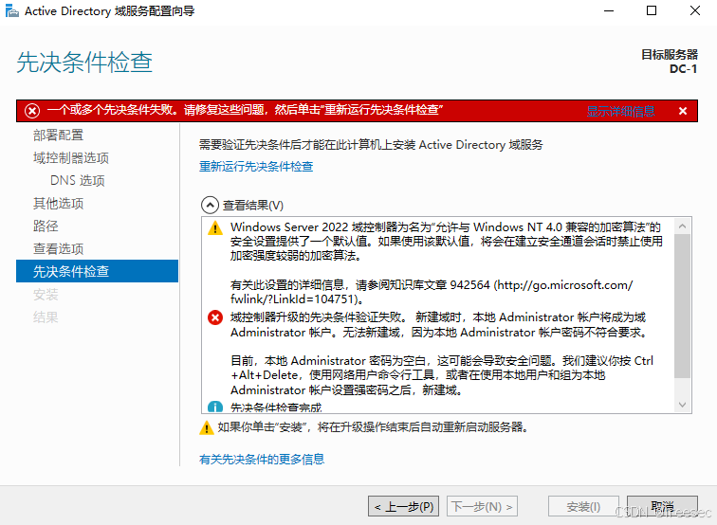Click the results list scrollbar thumb
The height and width of the screenshot is (525, 717).
683,306
